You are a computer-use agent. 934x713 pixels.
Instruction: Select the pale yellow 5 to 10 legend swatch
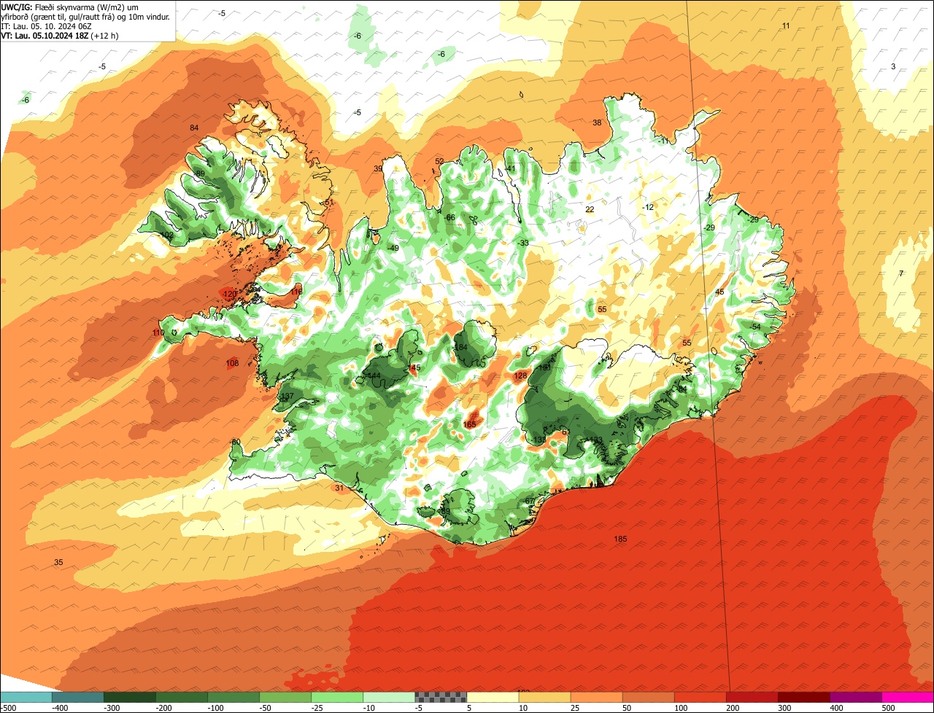493,697
